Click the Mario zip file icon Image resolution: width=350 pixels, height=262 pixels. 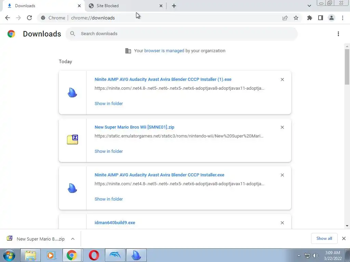click(72, 140)
